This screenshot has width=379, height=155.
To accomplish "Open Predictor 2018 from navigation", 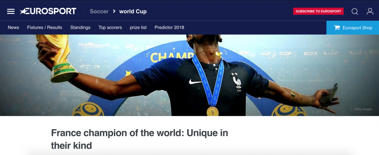I will click(x=170, y=28).
